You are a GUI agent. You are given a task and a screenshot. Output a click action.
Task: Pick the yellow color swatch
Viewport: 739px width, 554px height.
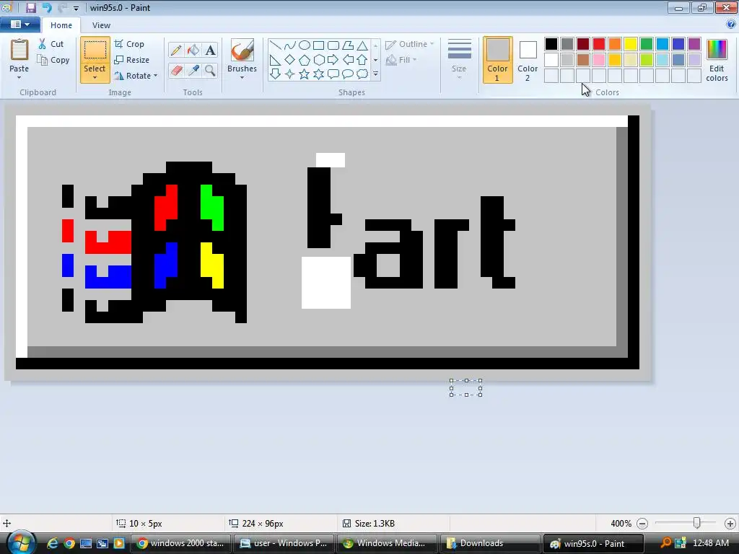631,44
